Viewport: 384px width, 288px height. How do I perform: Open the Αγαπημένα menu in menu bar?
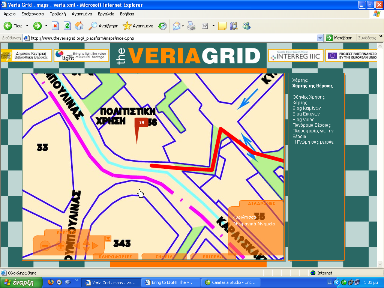(82, 14)
